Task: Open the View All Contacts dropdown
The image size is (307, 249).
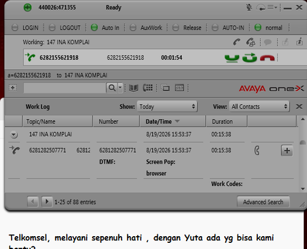Action: 259,106
